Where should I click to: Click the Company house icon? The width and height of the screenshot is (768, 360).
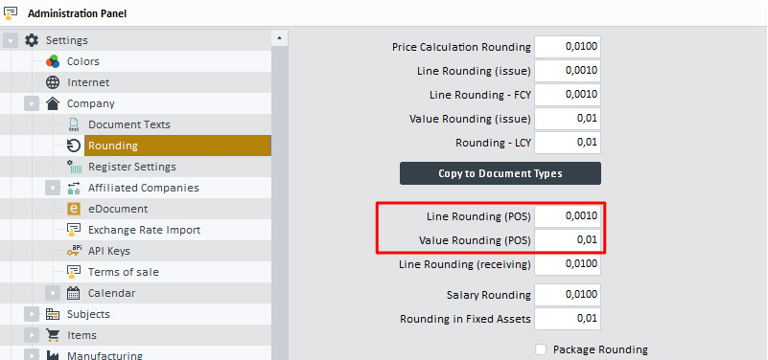53,103
